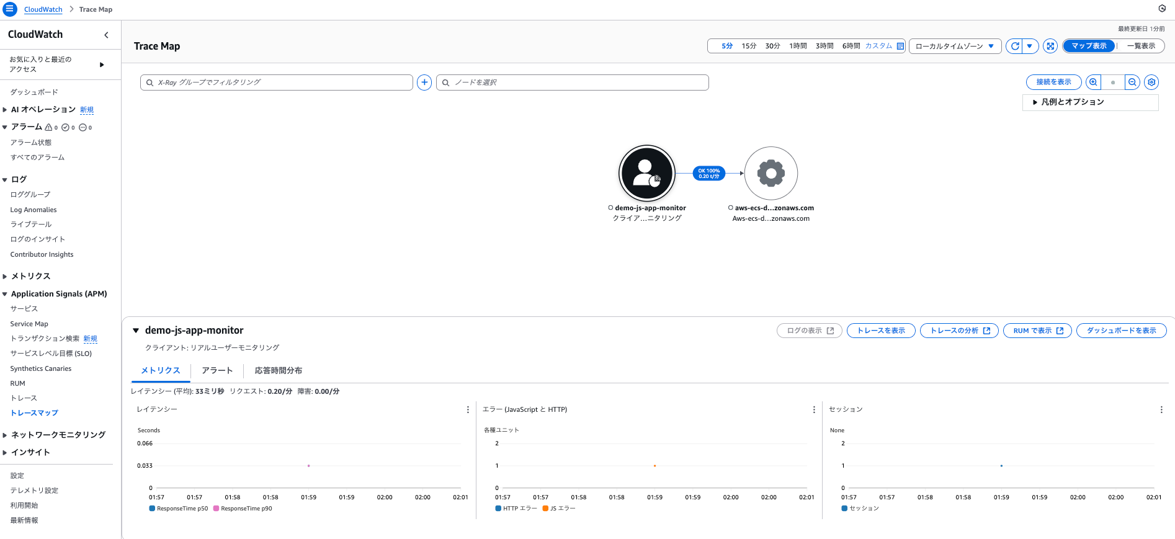Switch to the アラート tab
The image size is (1175, 539).
click(x=217, y=370)
